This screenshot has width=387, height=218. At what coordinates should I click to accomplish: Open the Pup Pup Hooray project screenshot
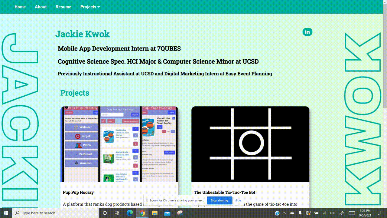point(119,144)
